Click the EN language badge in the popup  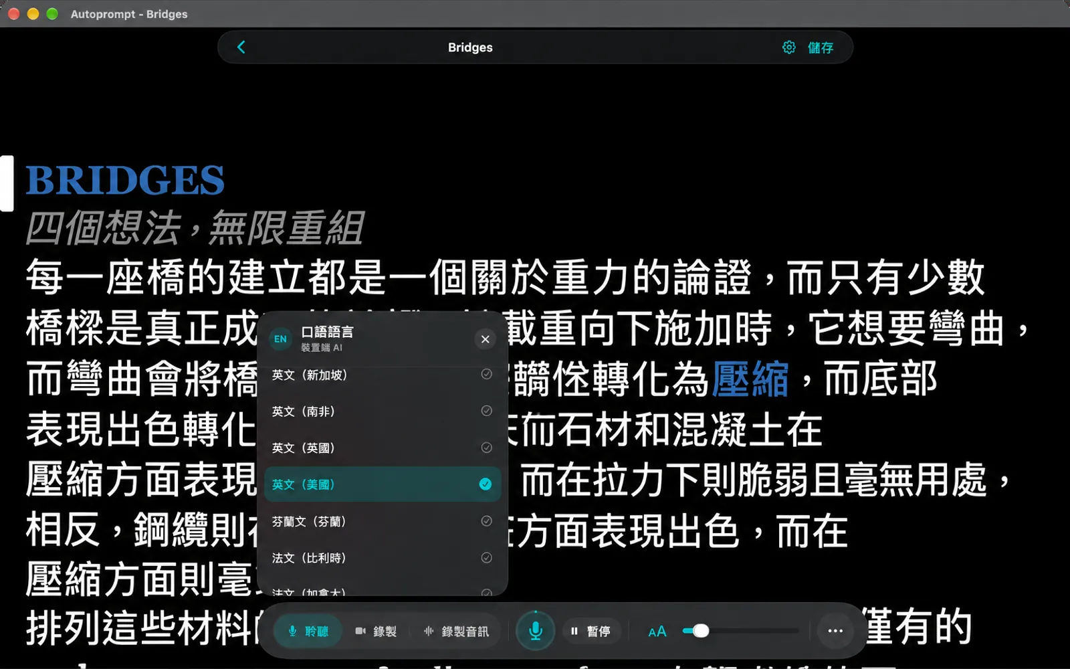click(x=281, y=339)
